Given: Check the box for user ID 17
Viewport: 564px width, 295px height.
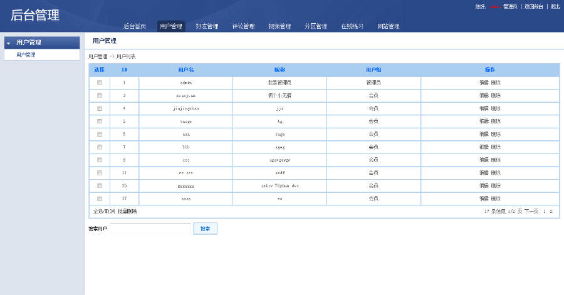Looking at the screenshot, I should click(100, 199).
